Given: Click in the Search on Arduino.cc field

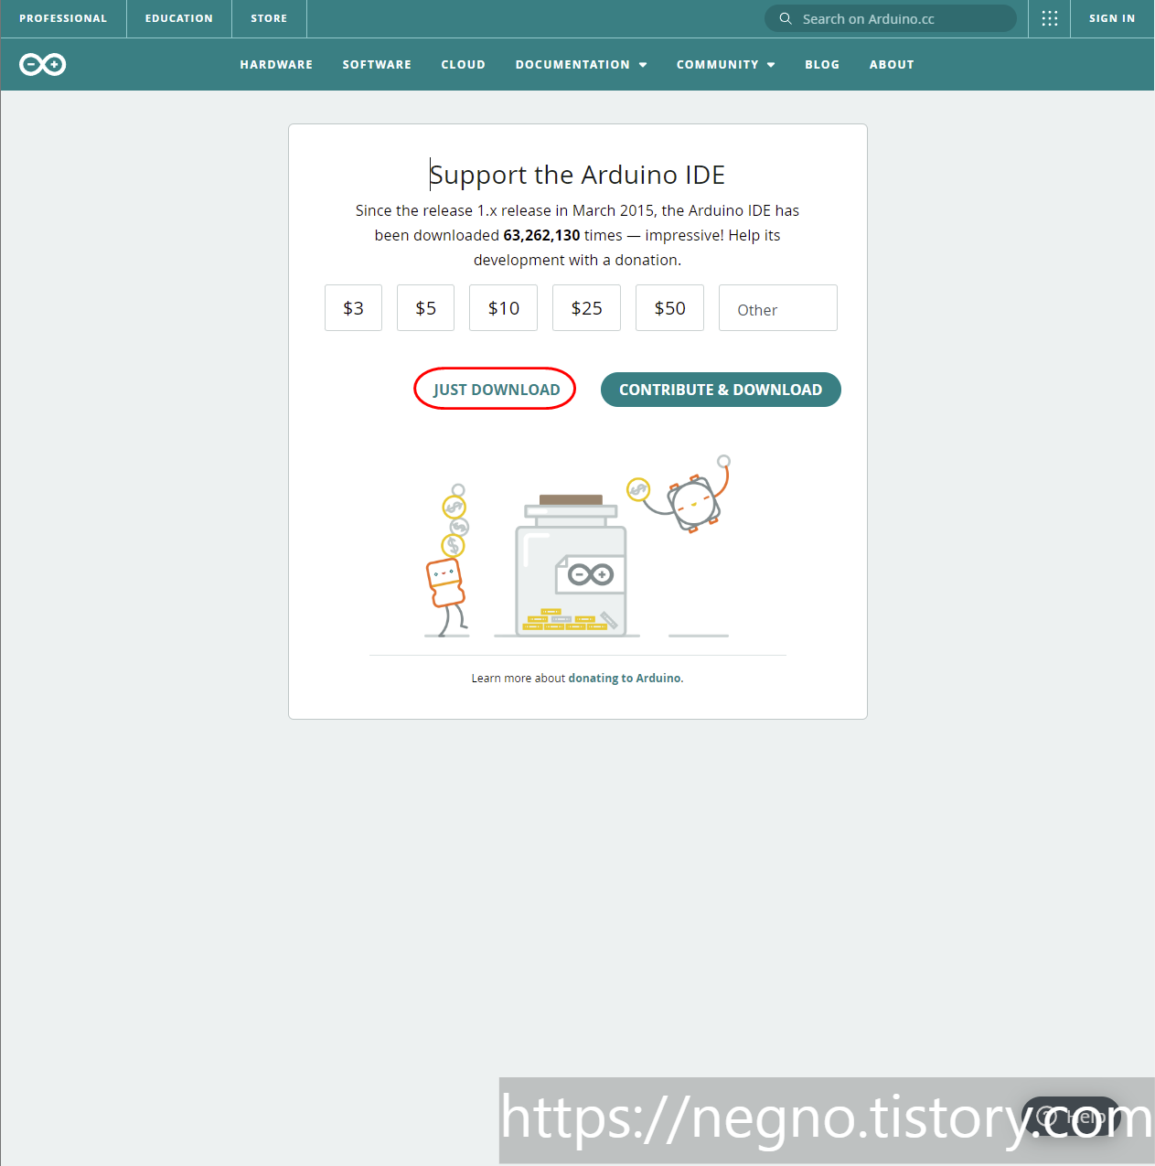Looking at the screenshot, I should 890,18.
